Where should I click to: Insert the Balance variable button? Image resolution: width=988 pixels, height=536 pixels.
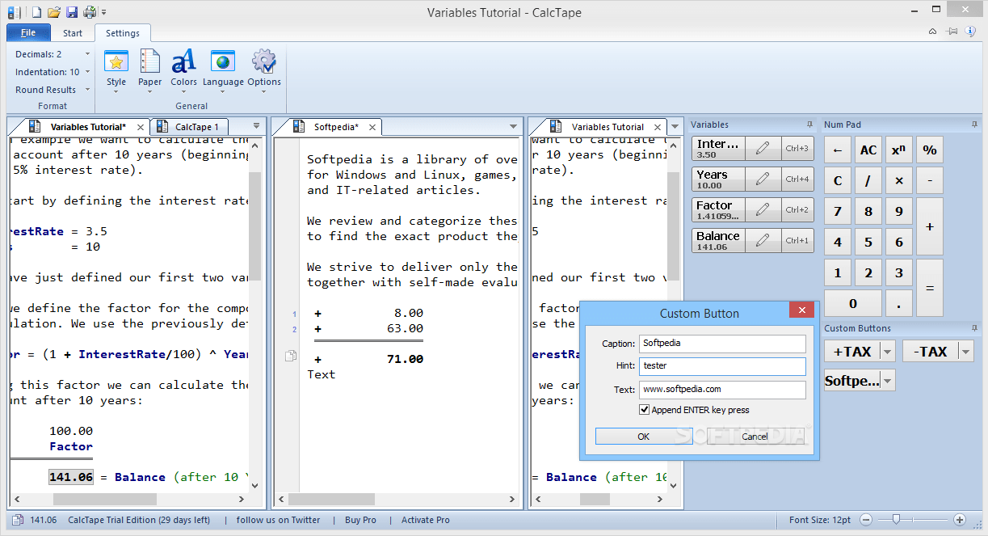coord(717,241)
